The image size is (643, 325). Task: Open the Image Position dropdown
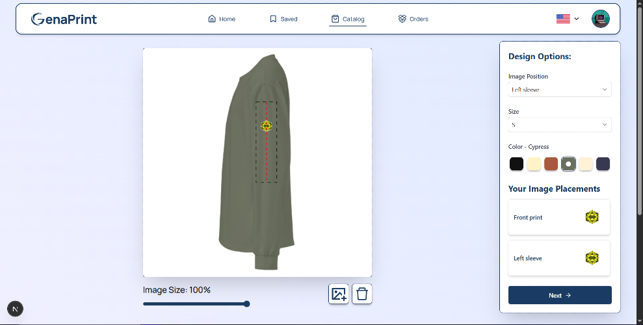point(560,89)
